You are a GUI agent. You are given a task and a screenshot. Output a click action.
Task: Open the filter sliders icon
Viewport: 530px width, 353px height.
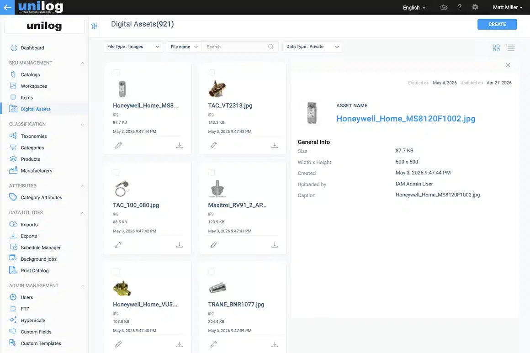pos(94,26)
